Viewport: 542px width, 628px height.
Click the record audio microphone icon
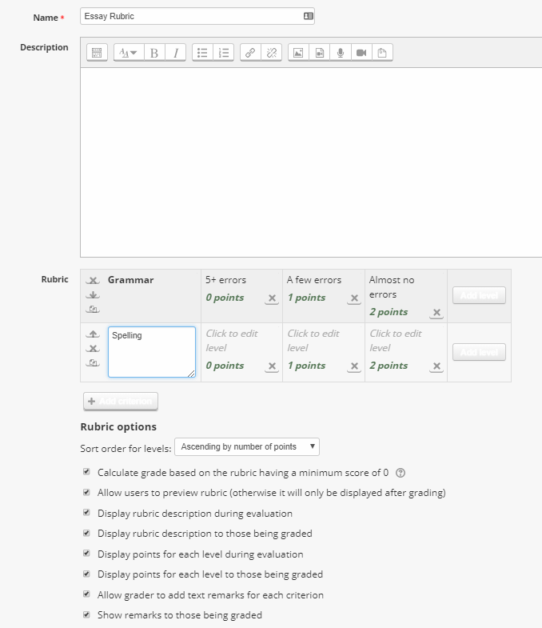(x=341, y=53)
